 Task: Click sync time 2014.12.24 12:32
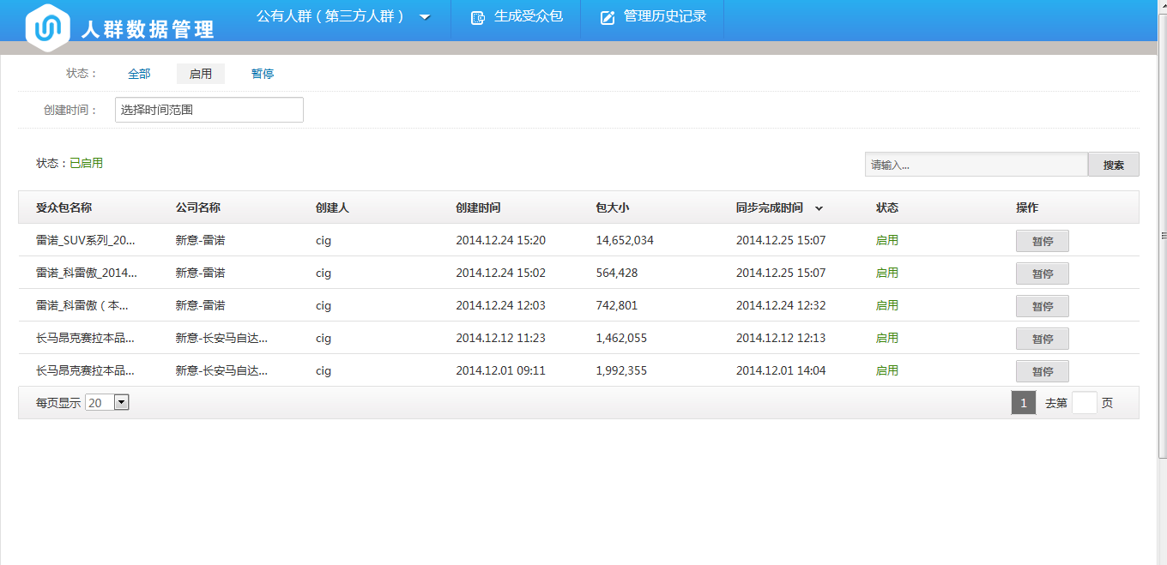click(781, 305)
